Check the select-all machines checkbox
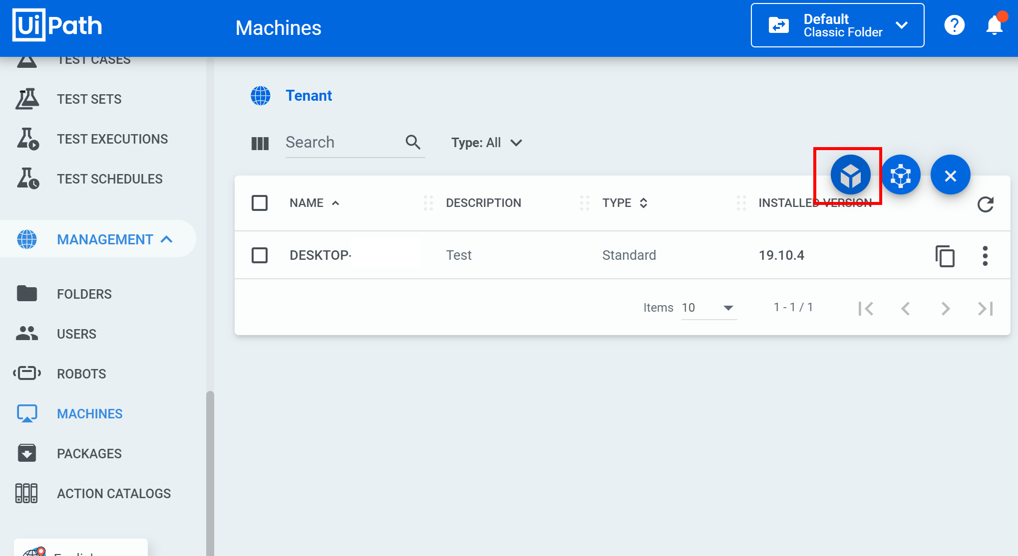Image resolution: width=1018 pixels, height=556 pixels. [x=260, y=203]
